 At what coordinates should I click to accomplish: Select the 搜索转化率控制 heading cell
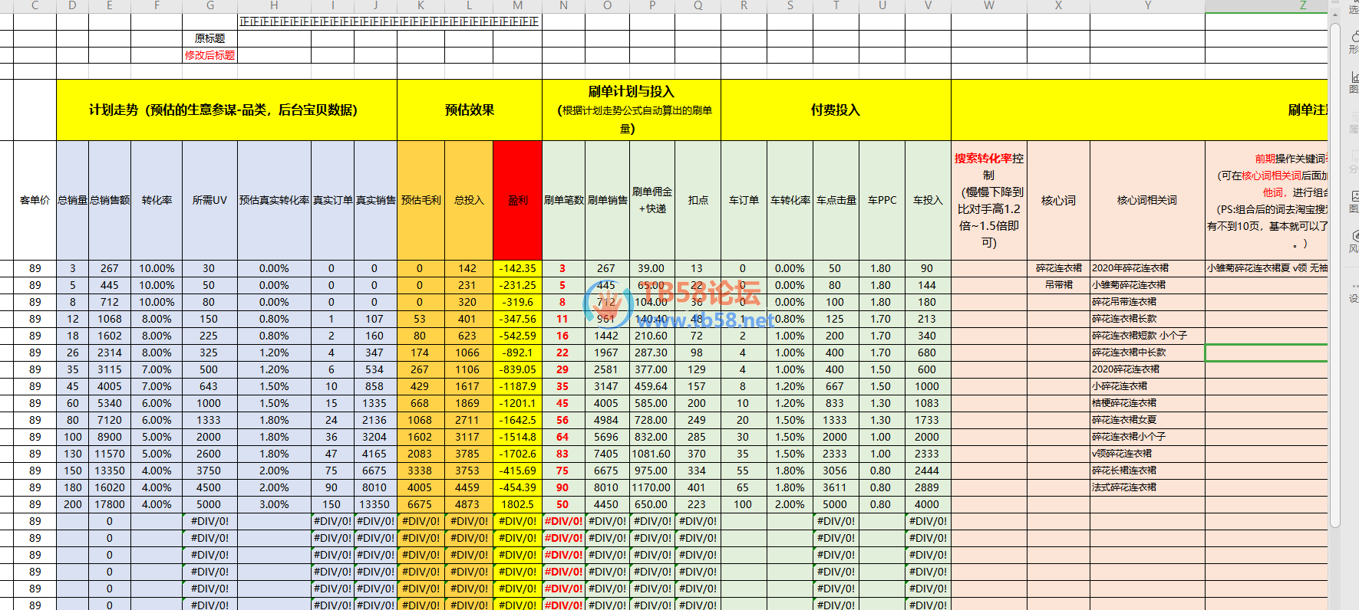tap(989, 200)
